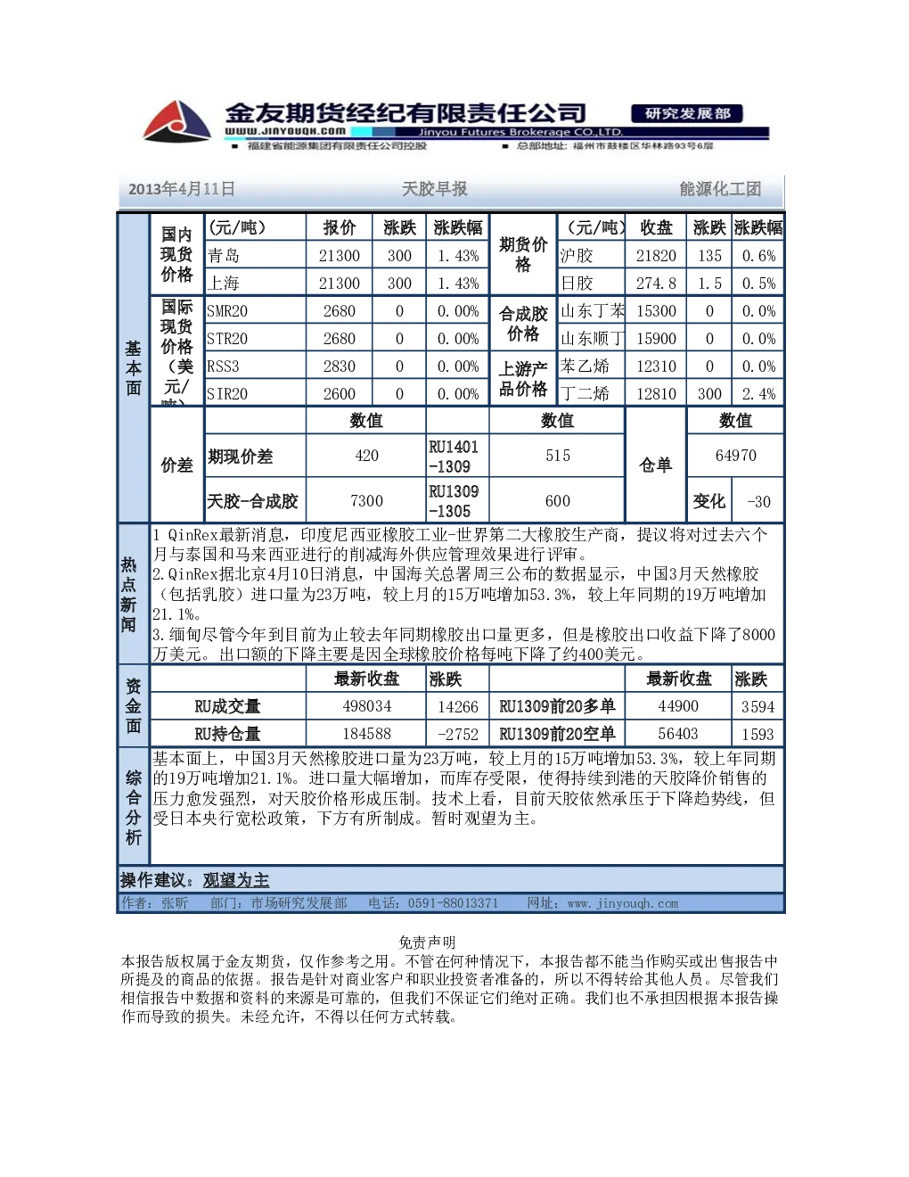
Task: Click the 综合分析 section side label
Action: click(x=133, y=807)
